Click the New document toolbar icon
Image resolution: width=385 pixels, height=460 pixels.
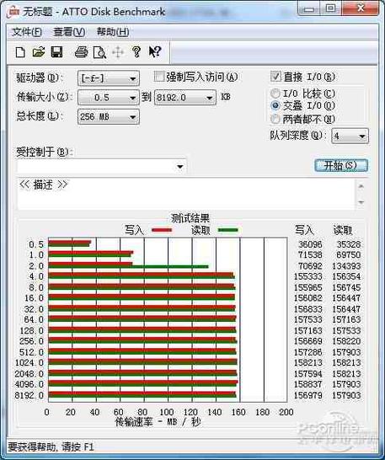[20, 52]
